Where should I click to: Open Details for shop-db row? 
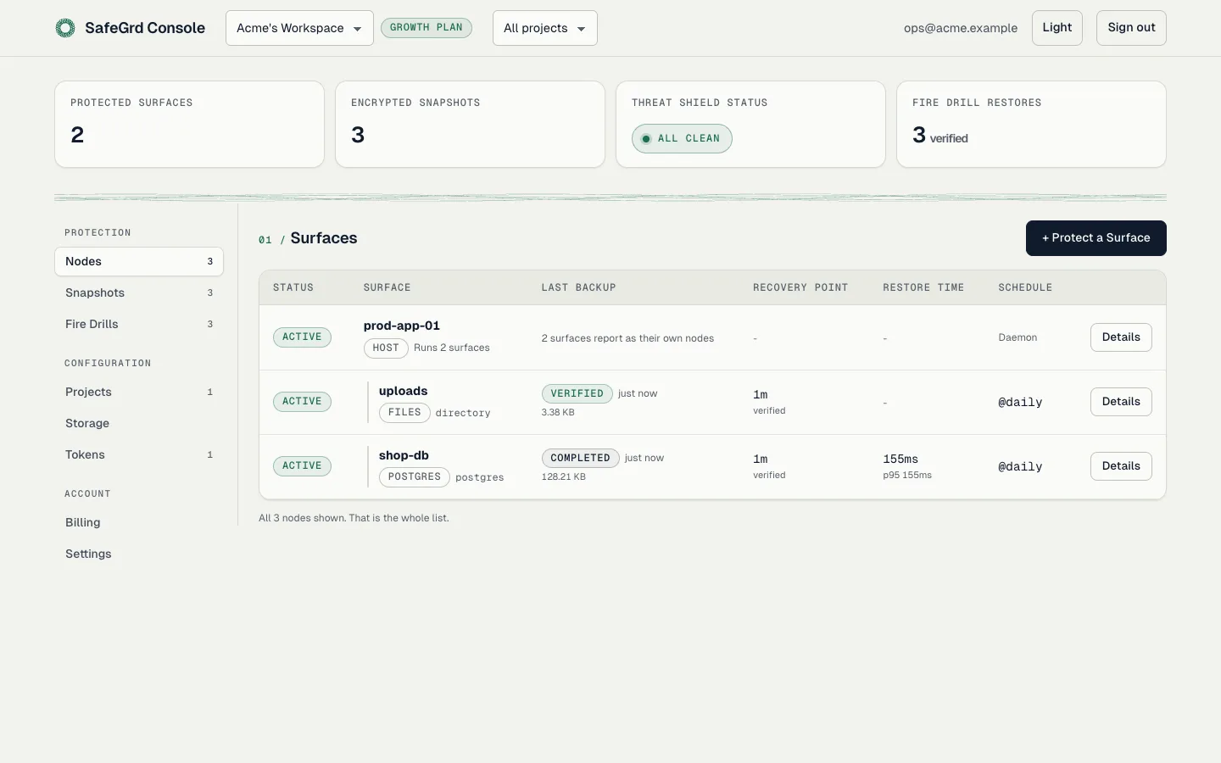click(x=1121, y=466)
